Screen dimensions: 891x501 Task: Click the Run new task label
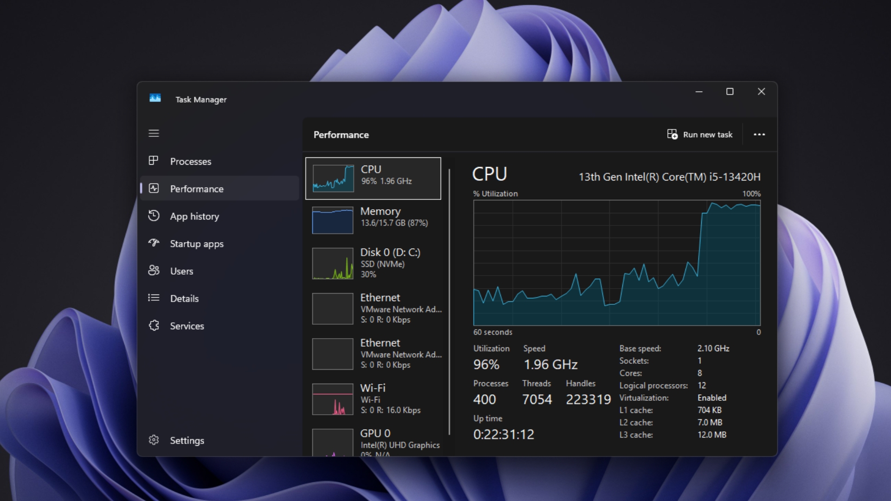[x=708, y=135]
